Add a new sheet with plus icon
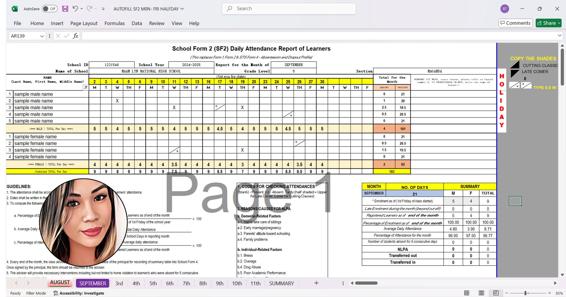 click(x=316, y=283)
